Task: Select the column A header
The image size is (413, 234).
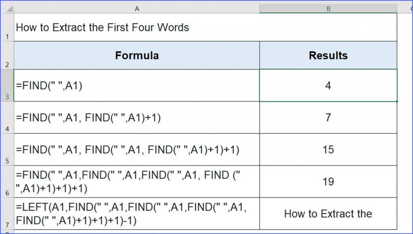Action: click(x=137, y=8)
